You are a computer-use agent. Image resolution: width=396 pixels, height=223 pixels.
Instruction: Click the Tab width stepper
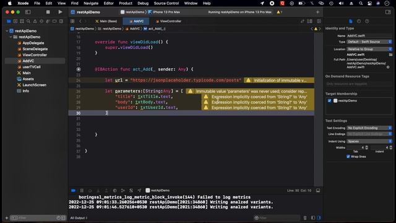point(367,147)
